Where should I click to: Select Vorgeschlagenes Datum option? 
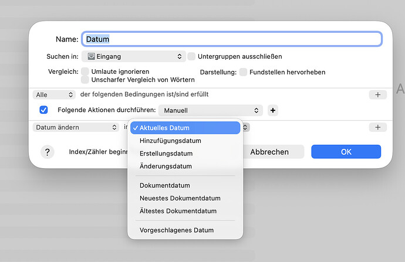(x=185, y=230)
